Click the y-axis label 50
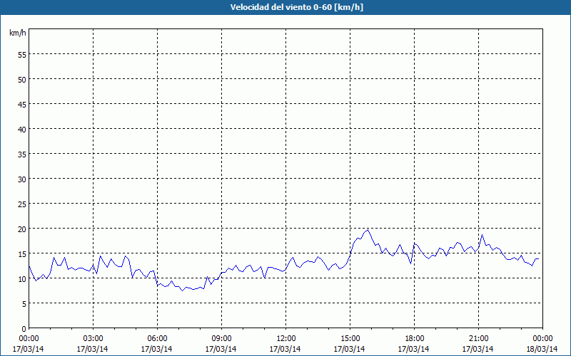This screenshot has width=571, height=356. pos(22,80)
